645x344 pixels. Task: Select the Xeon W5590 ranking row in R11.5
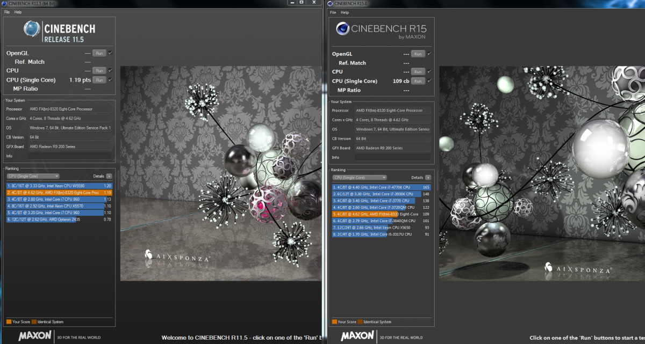(x=59, y=185)
